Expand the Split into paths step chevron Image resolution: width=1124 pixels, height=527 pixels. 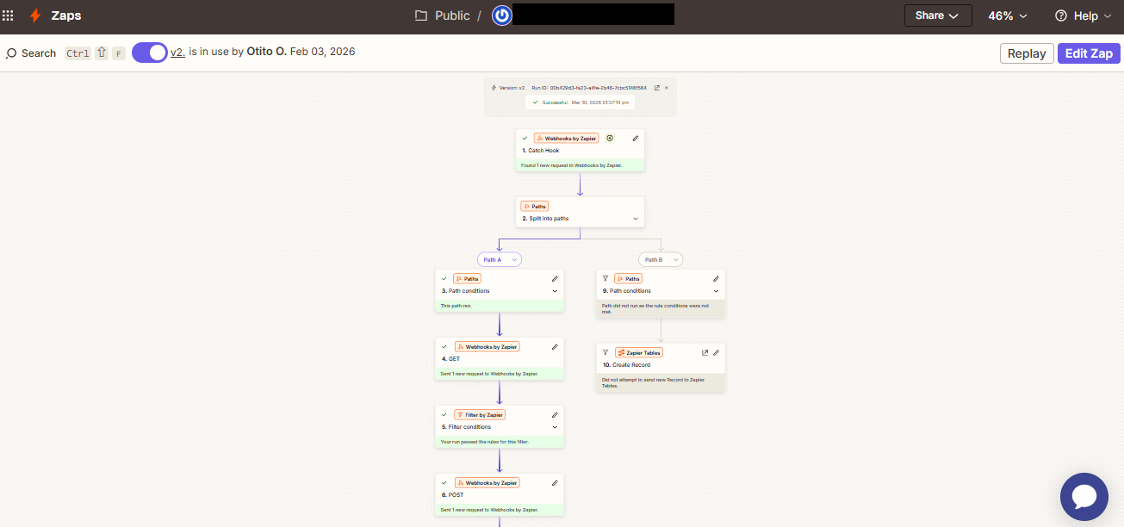(x=636, y=219)
